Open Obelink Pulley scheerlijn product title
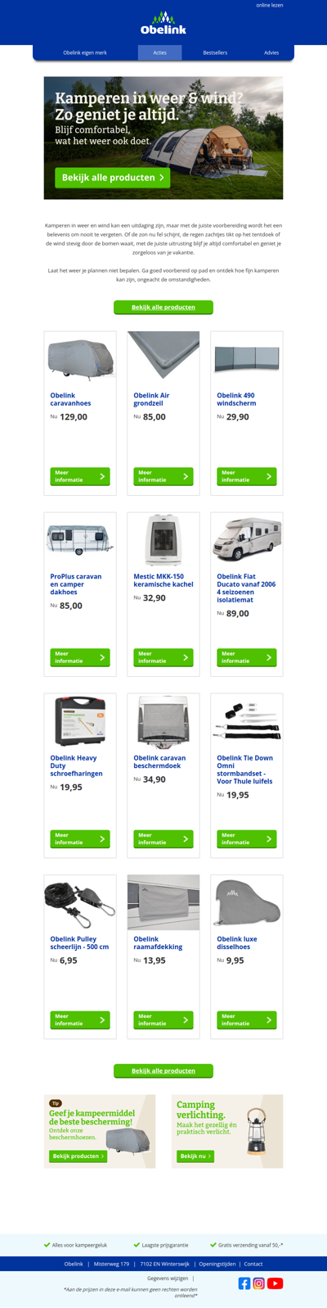 (x=79, y=942)
